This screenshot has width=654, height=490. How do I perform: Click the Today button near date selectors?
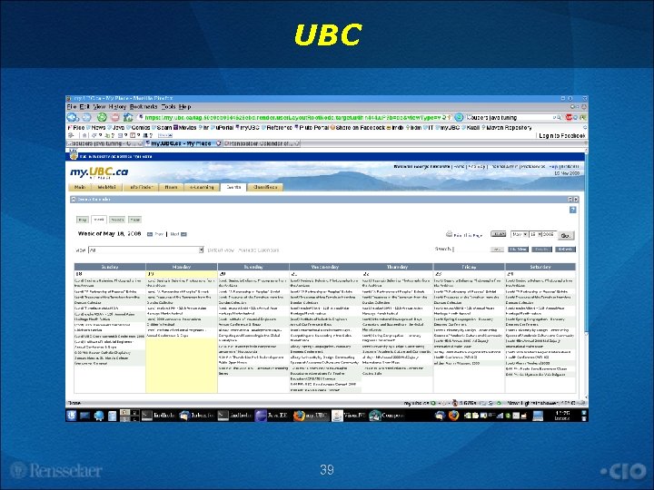coord(499,234)
